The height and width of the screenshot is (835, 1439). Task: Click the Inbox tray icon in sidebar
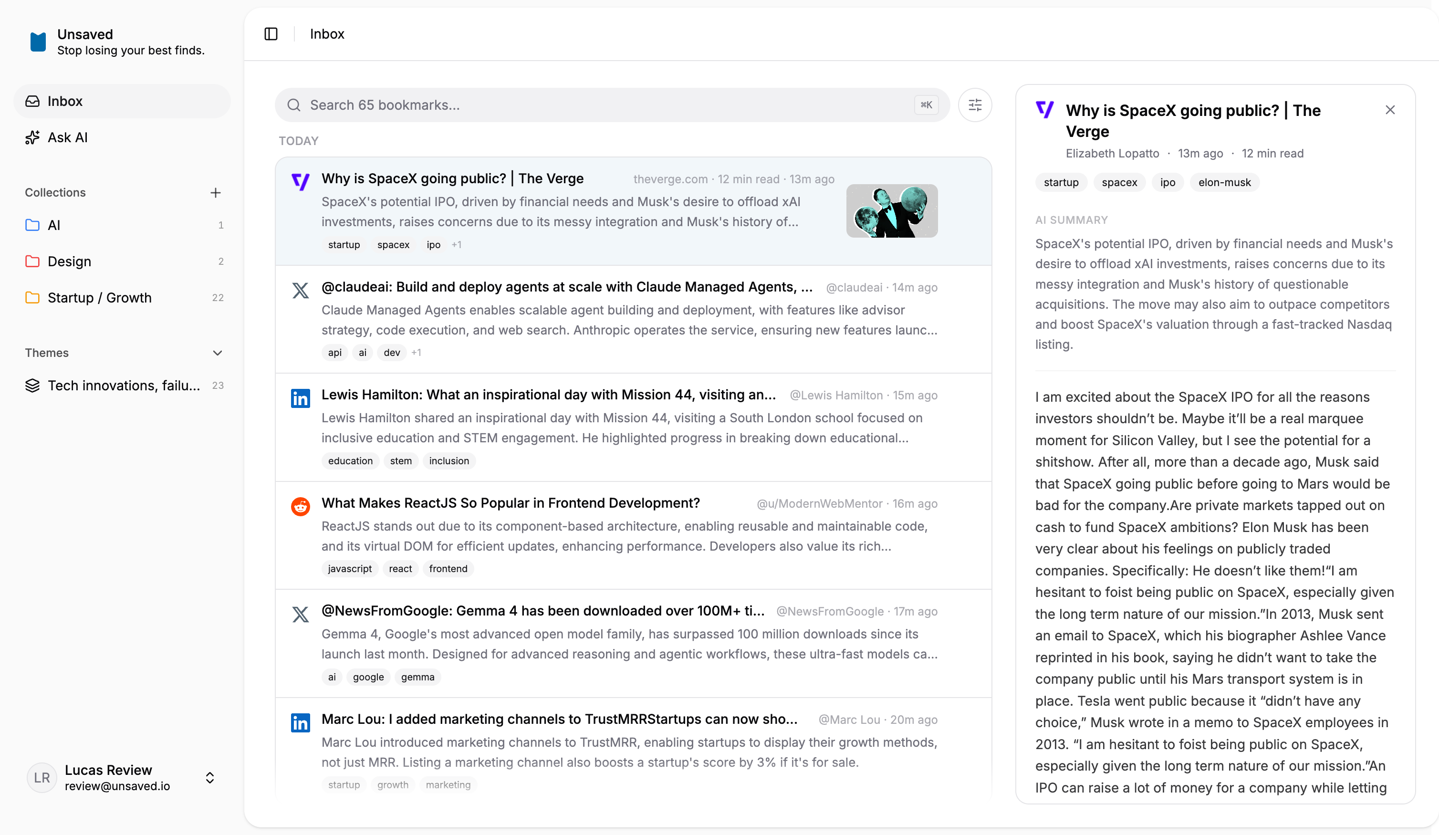pyautogui.click(x=32, y=101)
